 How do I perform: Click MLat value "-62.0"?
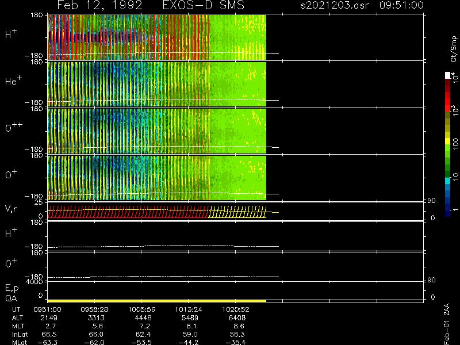coord(94,342)
